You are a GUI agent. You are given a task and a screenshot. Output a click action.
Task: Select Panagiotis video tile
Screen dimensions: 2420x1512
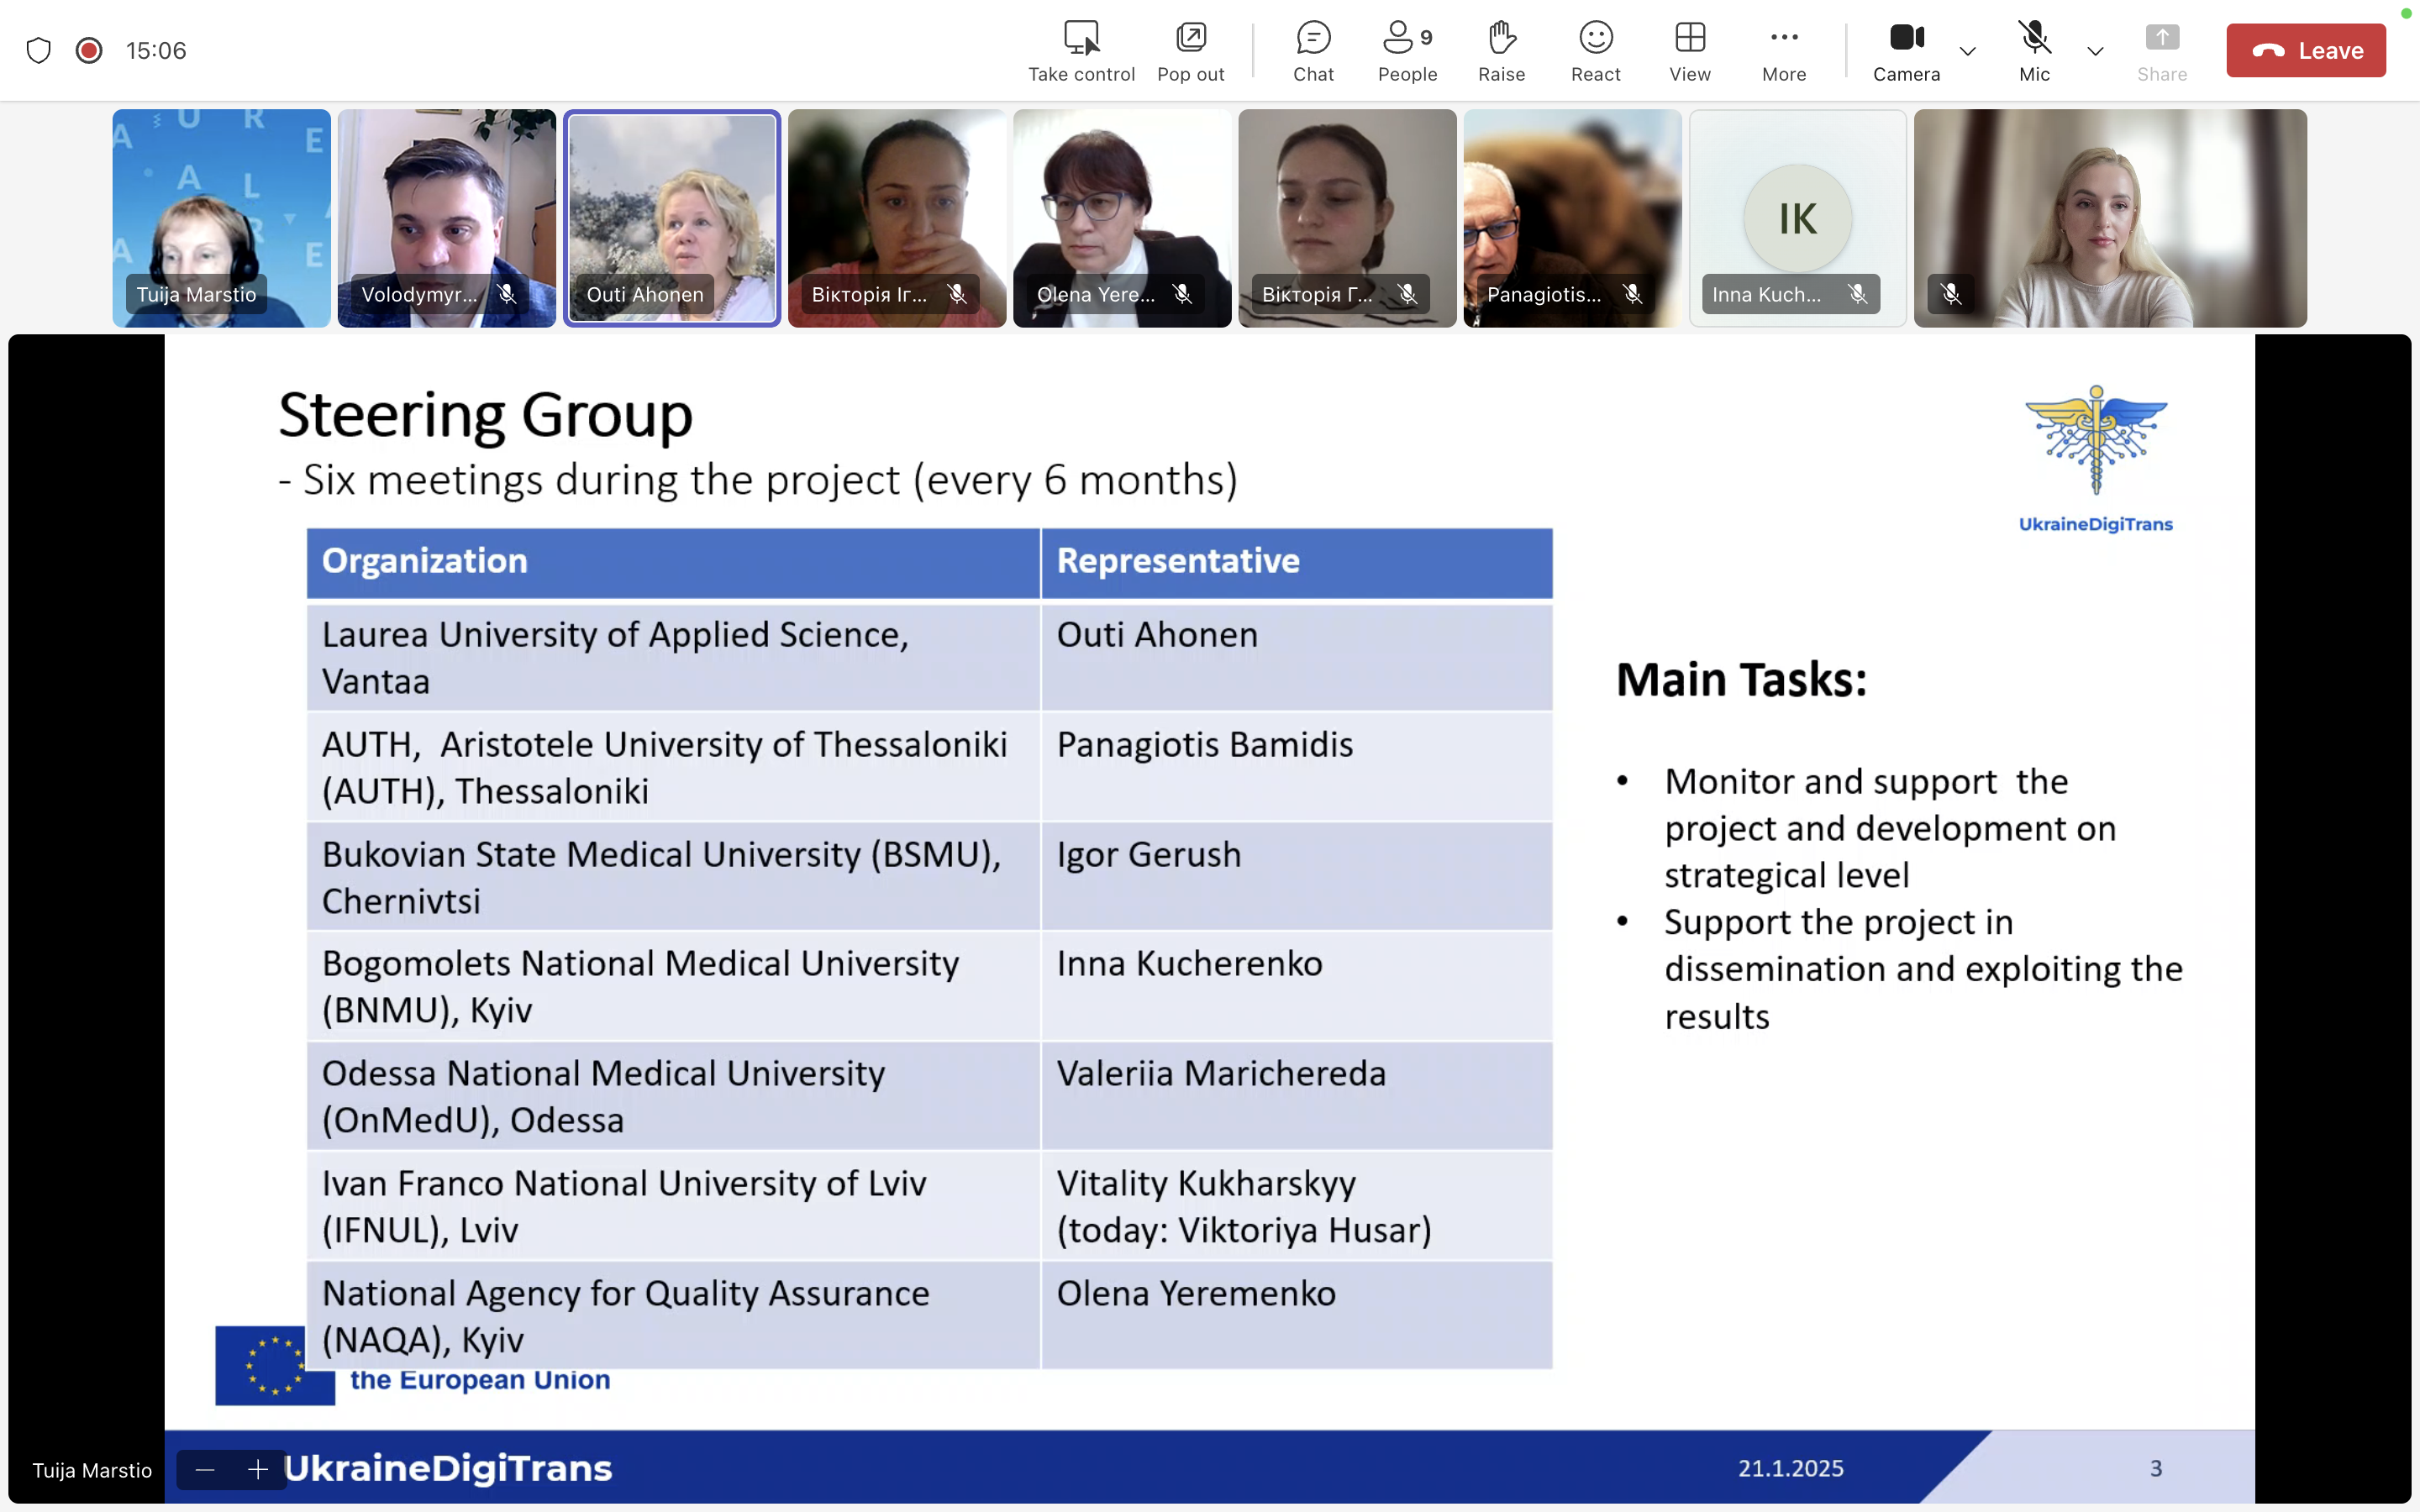[x=1572, y=218]
